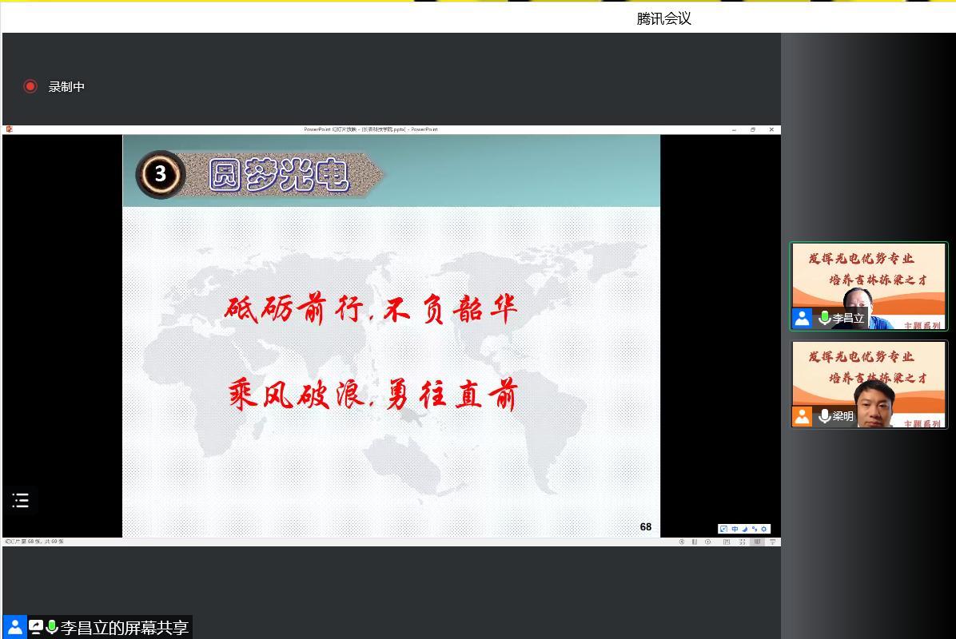Screen dimensions: 956x639
Task: Click the 录制中 recording status text
Action: [66, 87]
